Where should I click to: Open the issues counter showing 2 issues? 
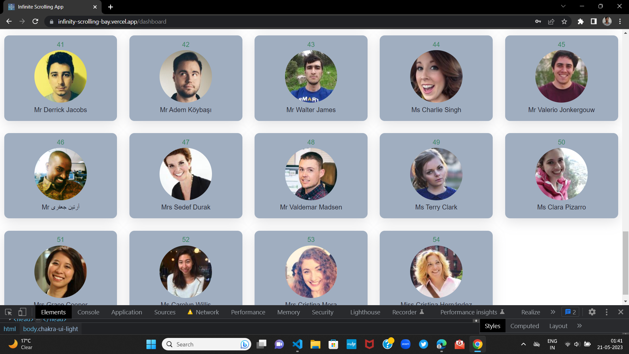[x=570, y=312]
